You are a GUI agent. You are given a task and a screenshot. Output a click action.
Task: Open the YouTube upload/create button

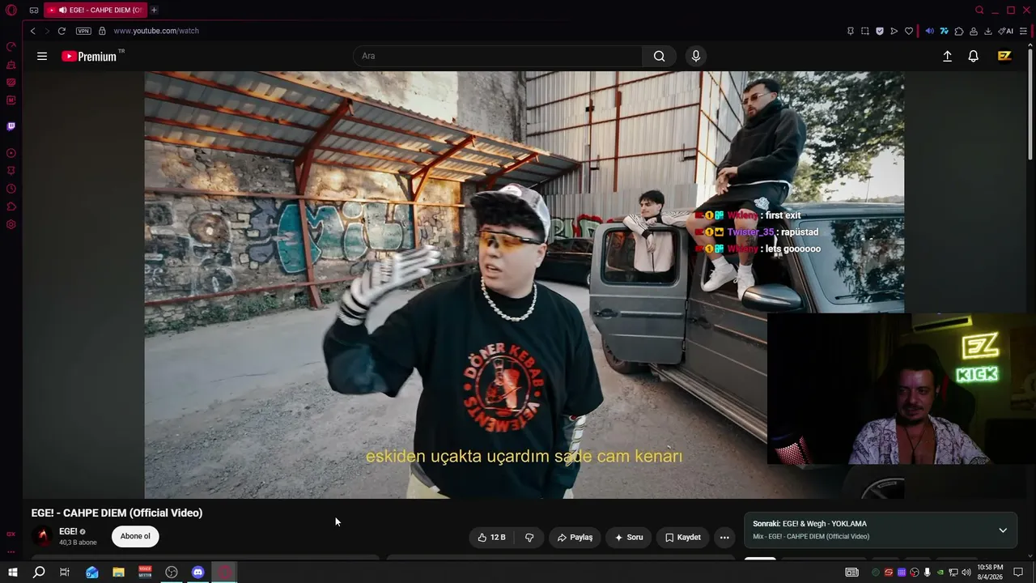[x=947, y=56]
